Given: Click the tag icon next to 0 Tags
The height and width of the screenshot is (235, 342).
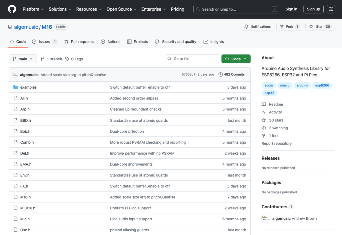Looking at the screenshot, I should tap(67, 59).
